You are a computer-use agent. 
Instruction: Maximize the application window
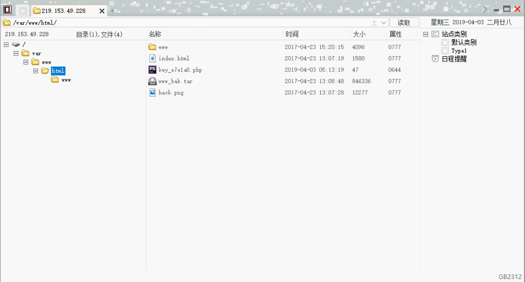(507, 9)
